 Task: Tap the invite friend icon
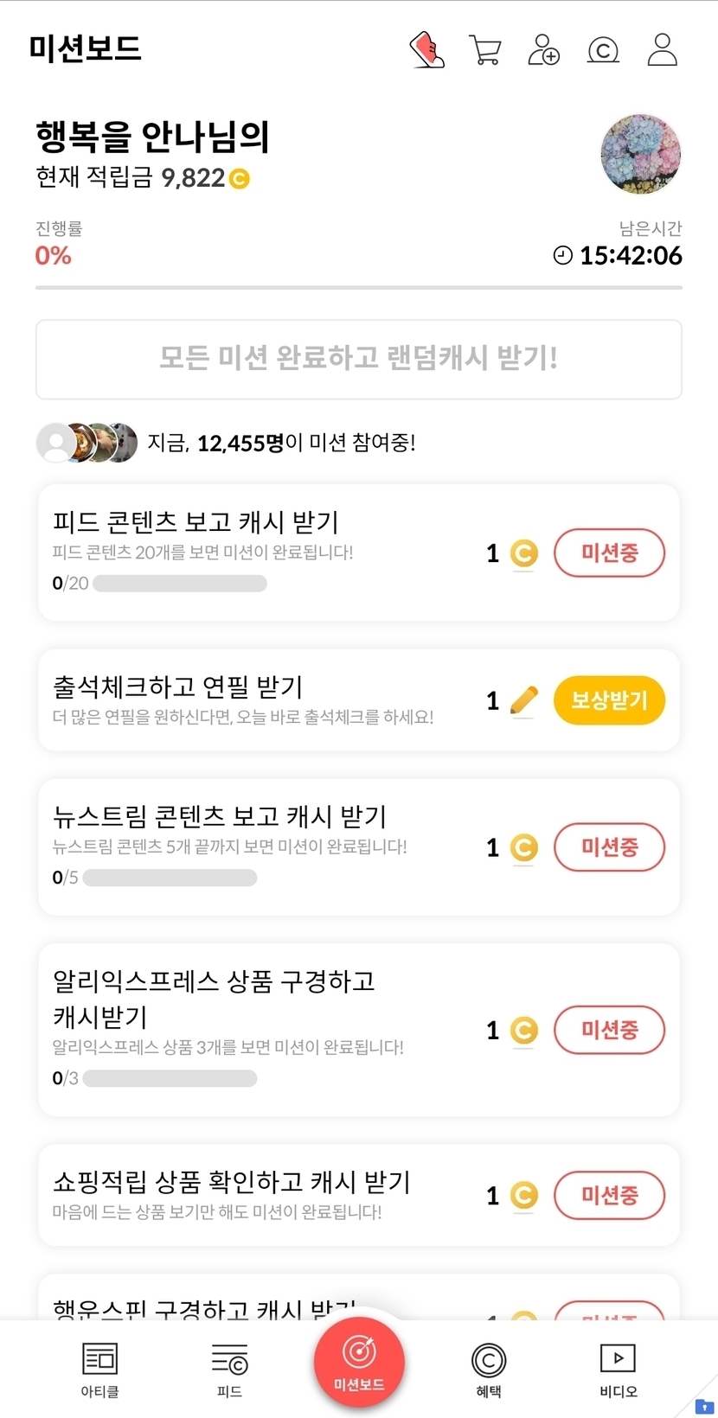(543, 50)
